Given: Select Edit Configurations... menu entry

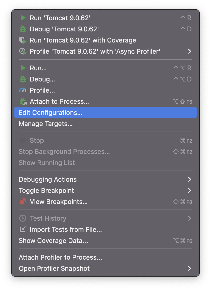Looking at the screenshot, I should click(105, 112).
